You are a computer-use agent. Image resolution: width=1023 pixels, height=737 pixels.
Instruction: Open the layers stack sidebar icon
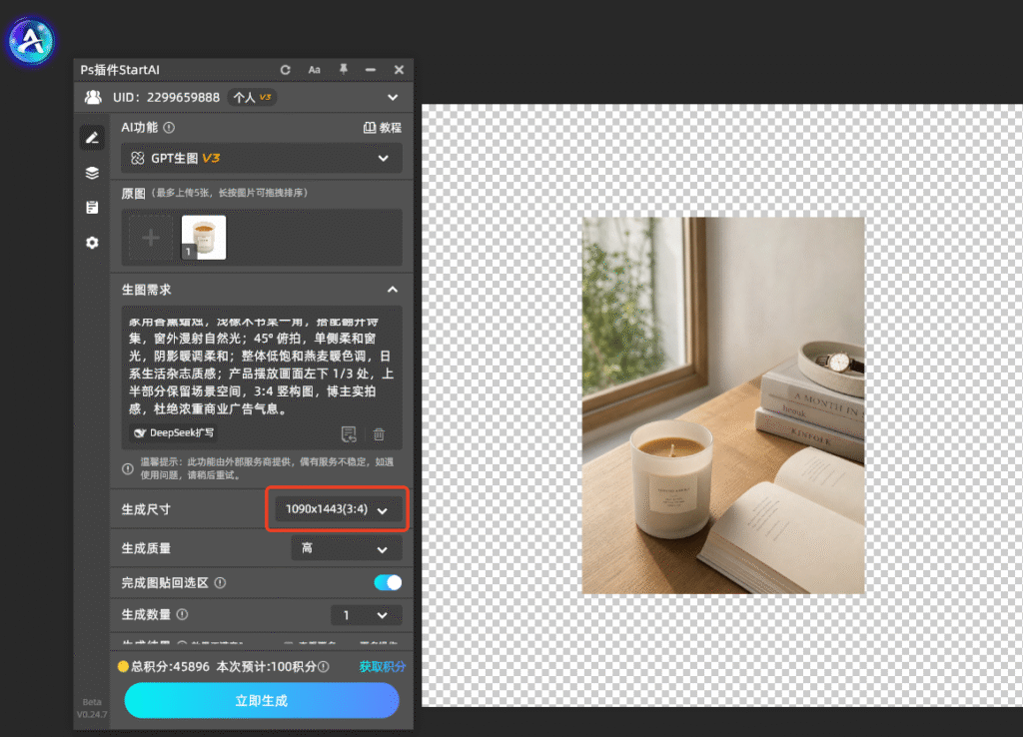coord(92,173)
